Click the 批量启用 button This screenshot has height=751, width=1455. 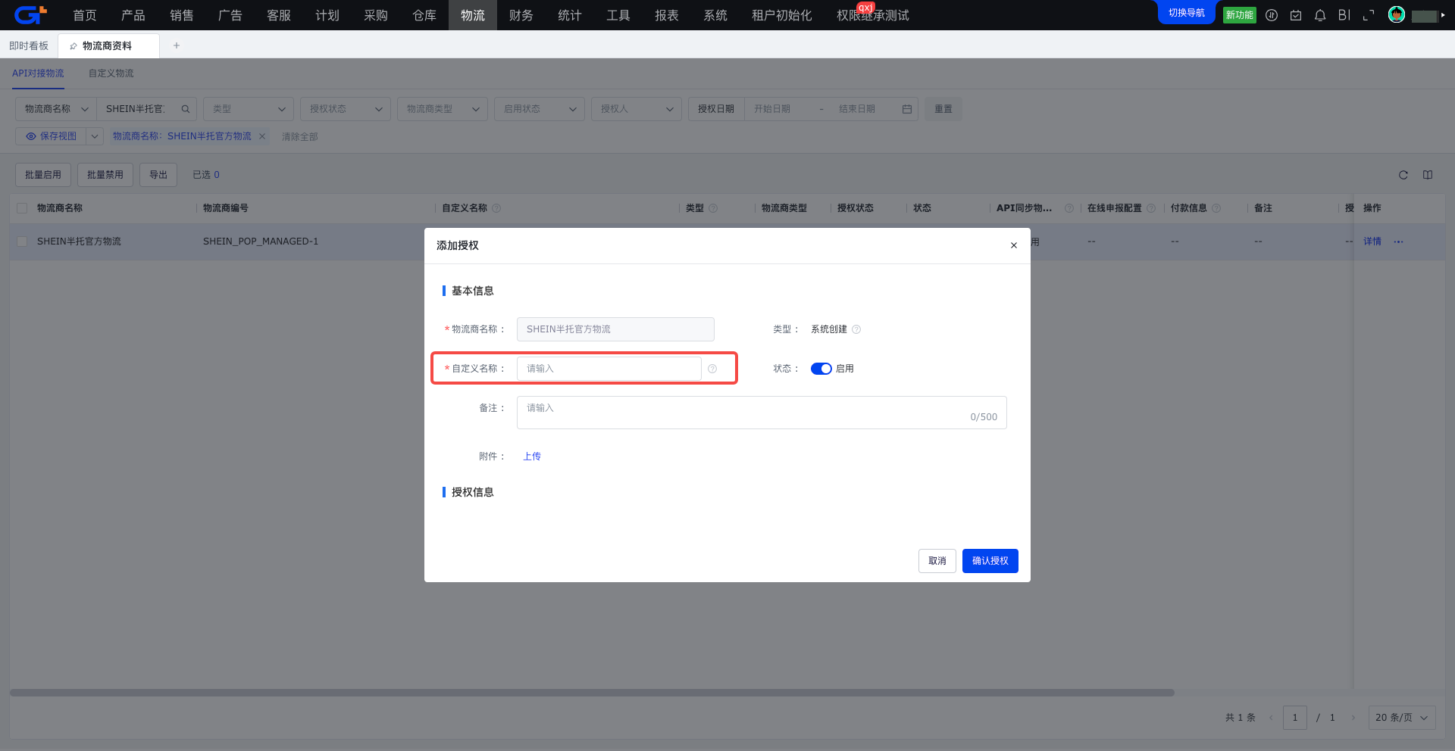point(43,175)
